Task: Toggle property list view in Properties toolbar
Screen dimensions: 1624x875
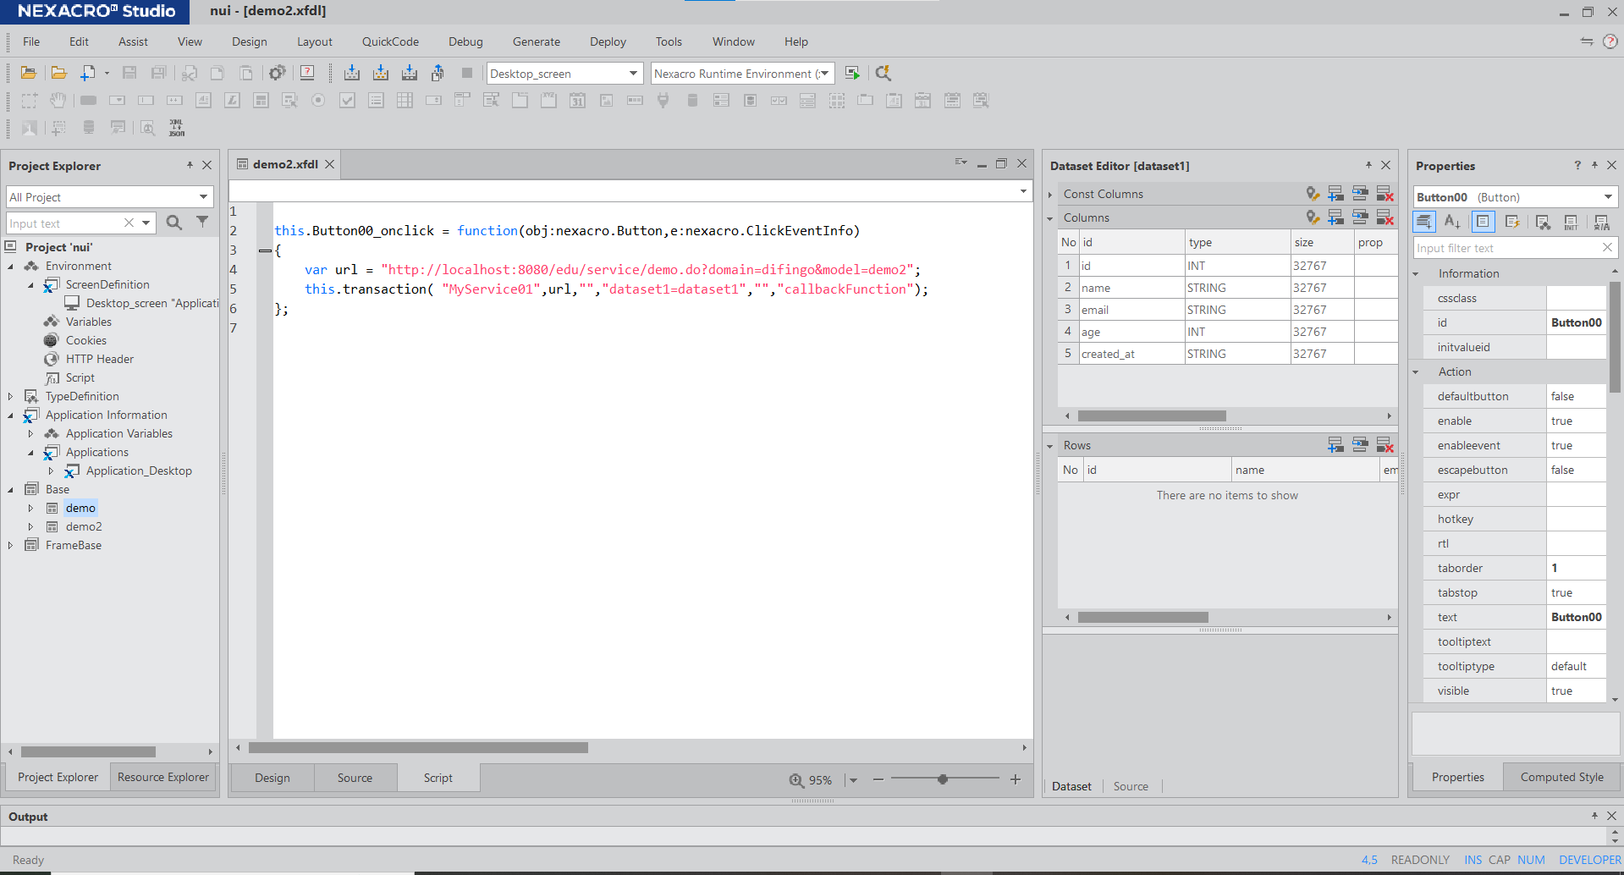Action: point(1483,222)
